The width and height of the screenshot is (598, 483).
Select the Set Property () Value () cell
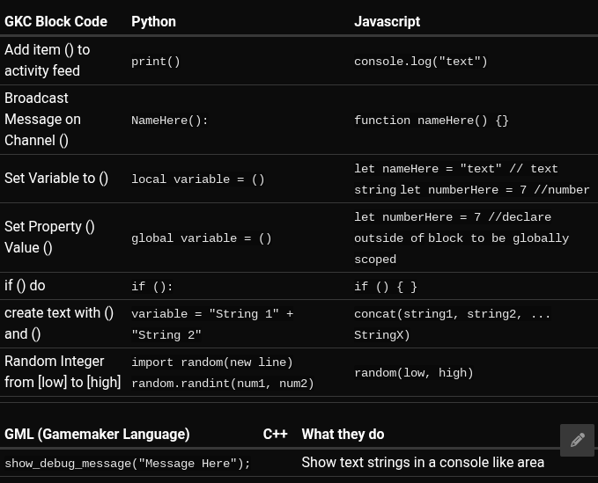coord(49,238)
